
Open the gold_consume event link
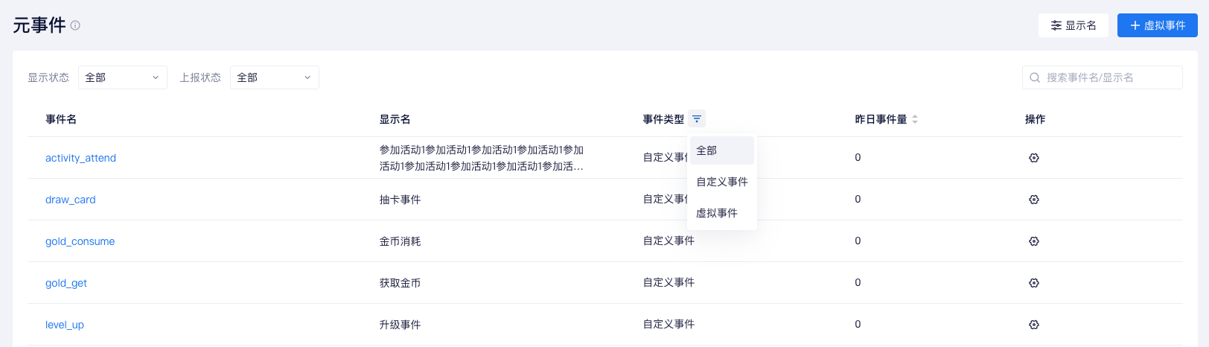point(80,241)
